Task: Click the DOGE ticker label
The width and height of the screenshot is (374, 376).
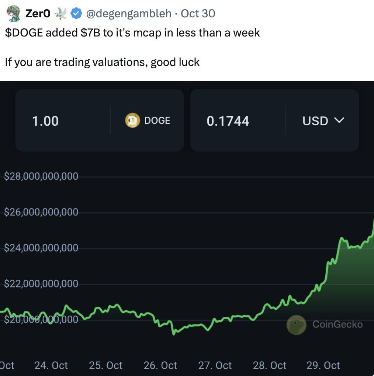Action: tap(157, 121)
